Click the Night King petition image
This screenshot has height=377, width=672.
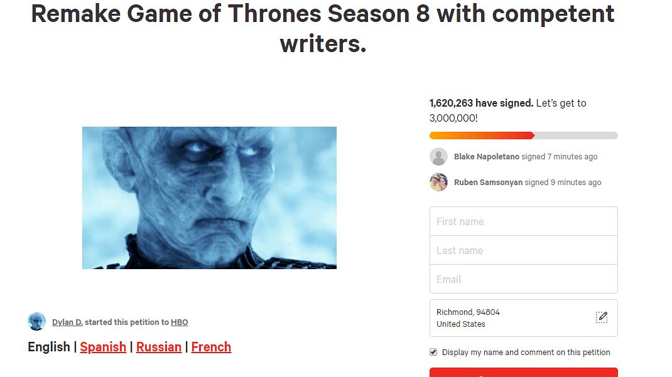[209, 198]
